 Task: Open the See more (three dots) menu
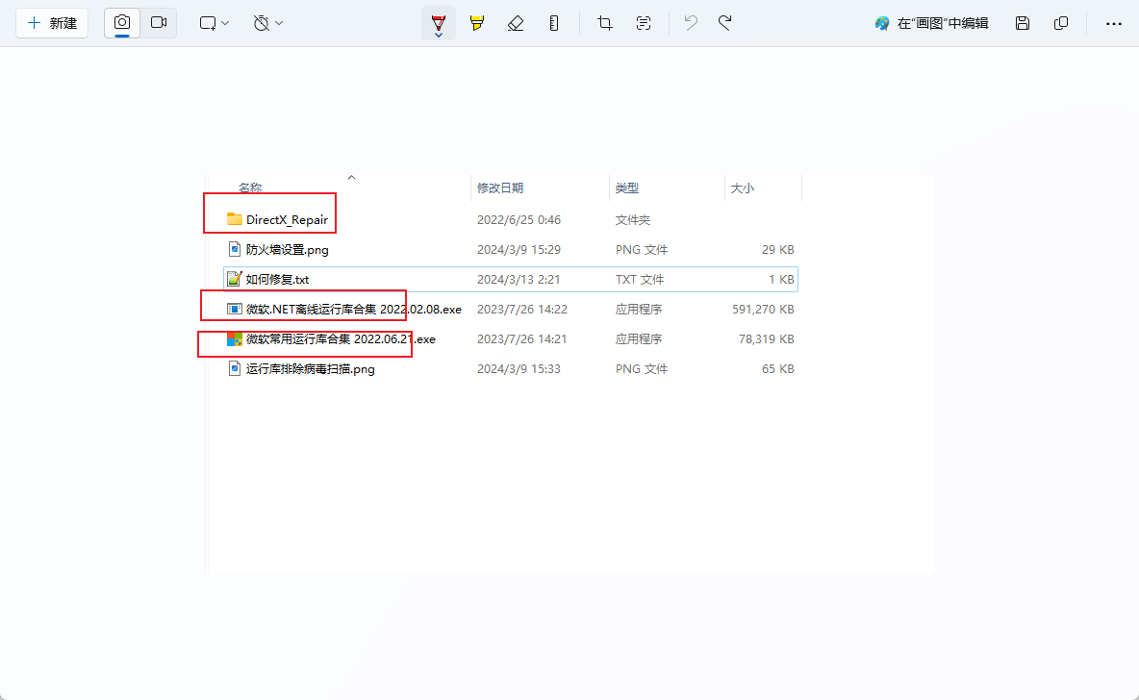coord(1114,23)
